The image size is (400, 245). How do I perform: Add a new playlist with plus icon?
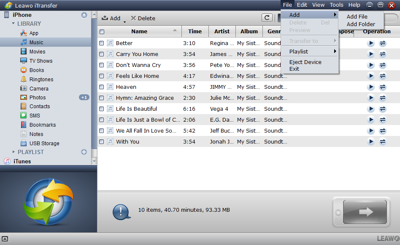[84, 152]
